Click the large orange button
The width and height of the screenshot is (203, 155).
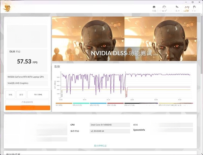pos(28,108)
